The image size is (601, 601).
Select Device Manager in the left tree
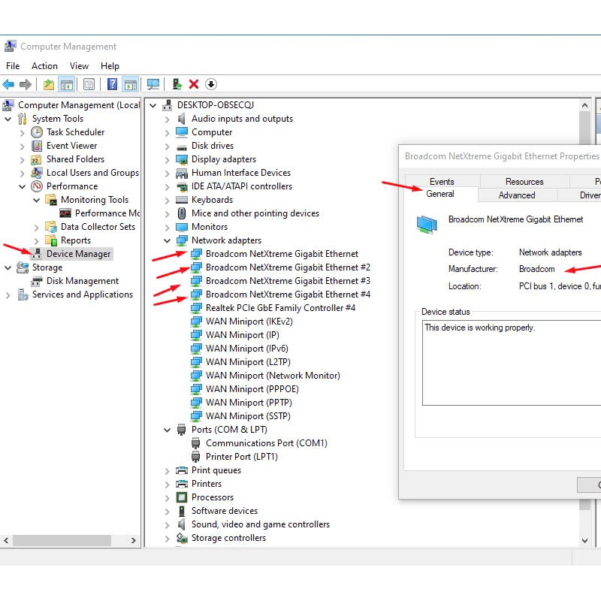click(78, 254)
